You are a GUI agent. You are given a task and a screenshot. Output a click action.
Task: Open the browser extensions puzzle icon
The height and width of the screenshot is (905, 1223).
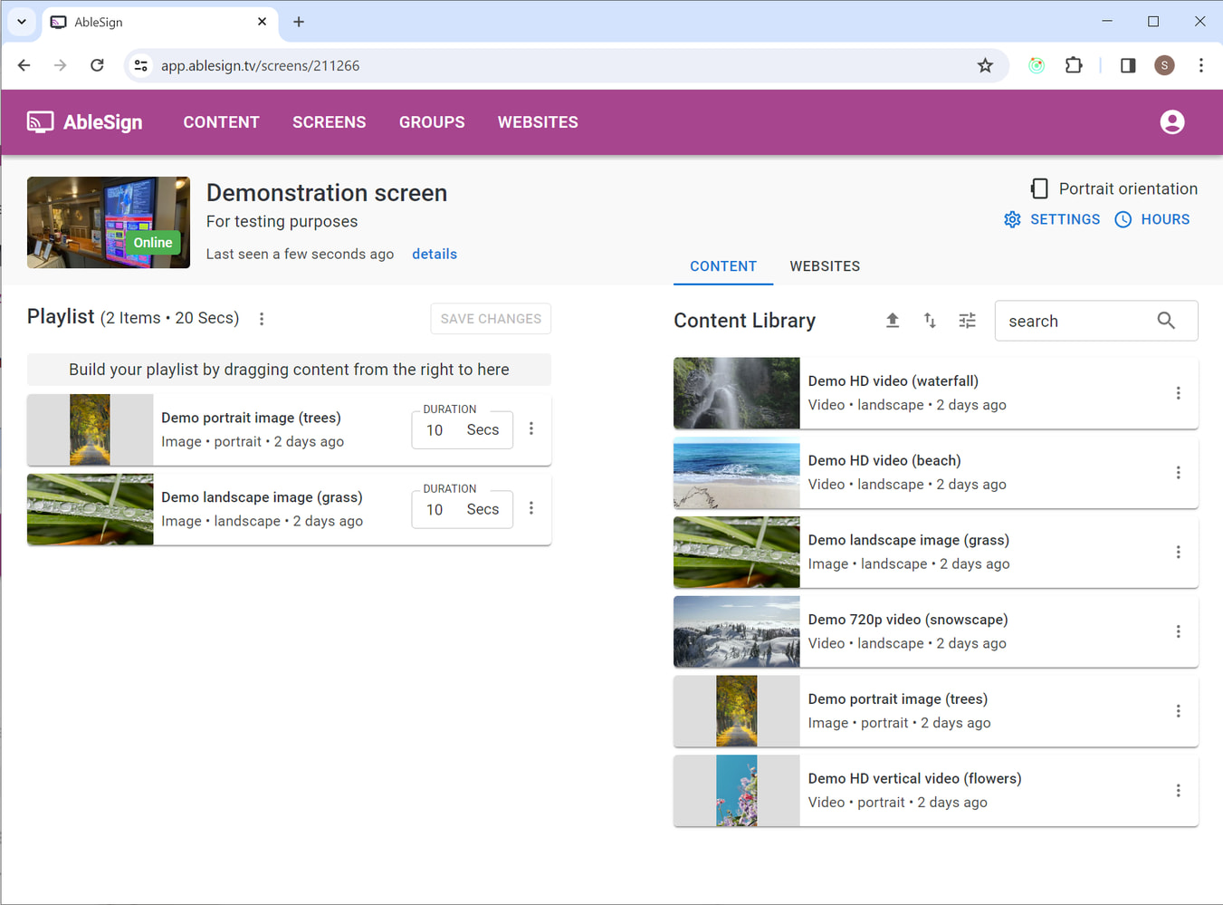[x=1074, y=65]
